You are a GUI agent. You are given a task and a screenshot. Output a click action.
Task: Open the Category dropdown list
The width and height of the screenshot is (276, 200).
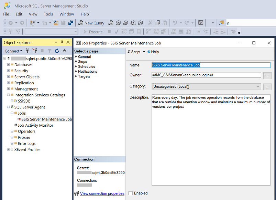(x=258, y=87)
